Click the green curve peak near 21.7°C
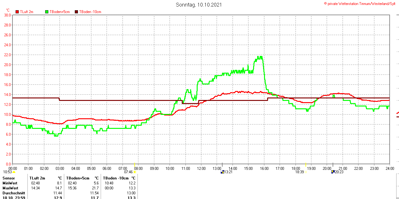The height and width of the screenshot is (199, 399). (259, 57)
